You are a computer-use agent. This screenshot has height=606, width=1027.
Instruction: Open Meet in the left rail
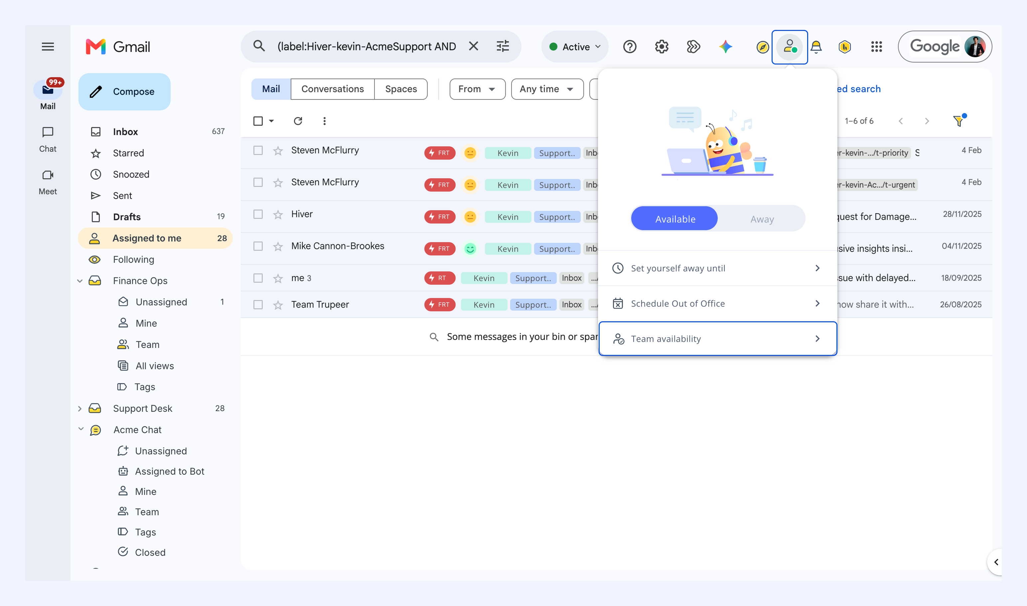click(x=48, y=182)
